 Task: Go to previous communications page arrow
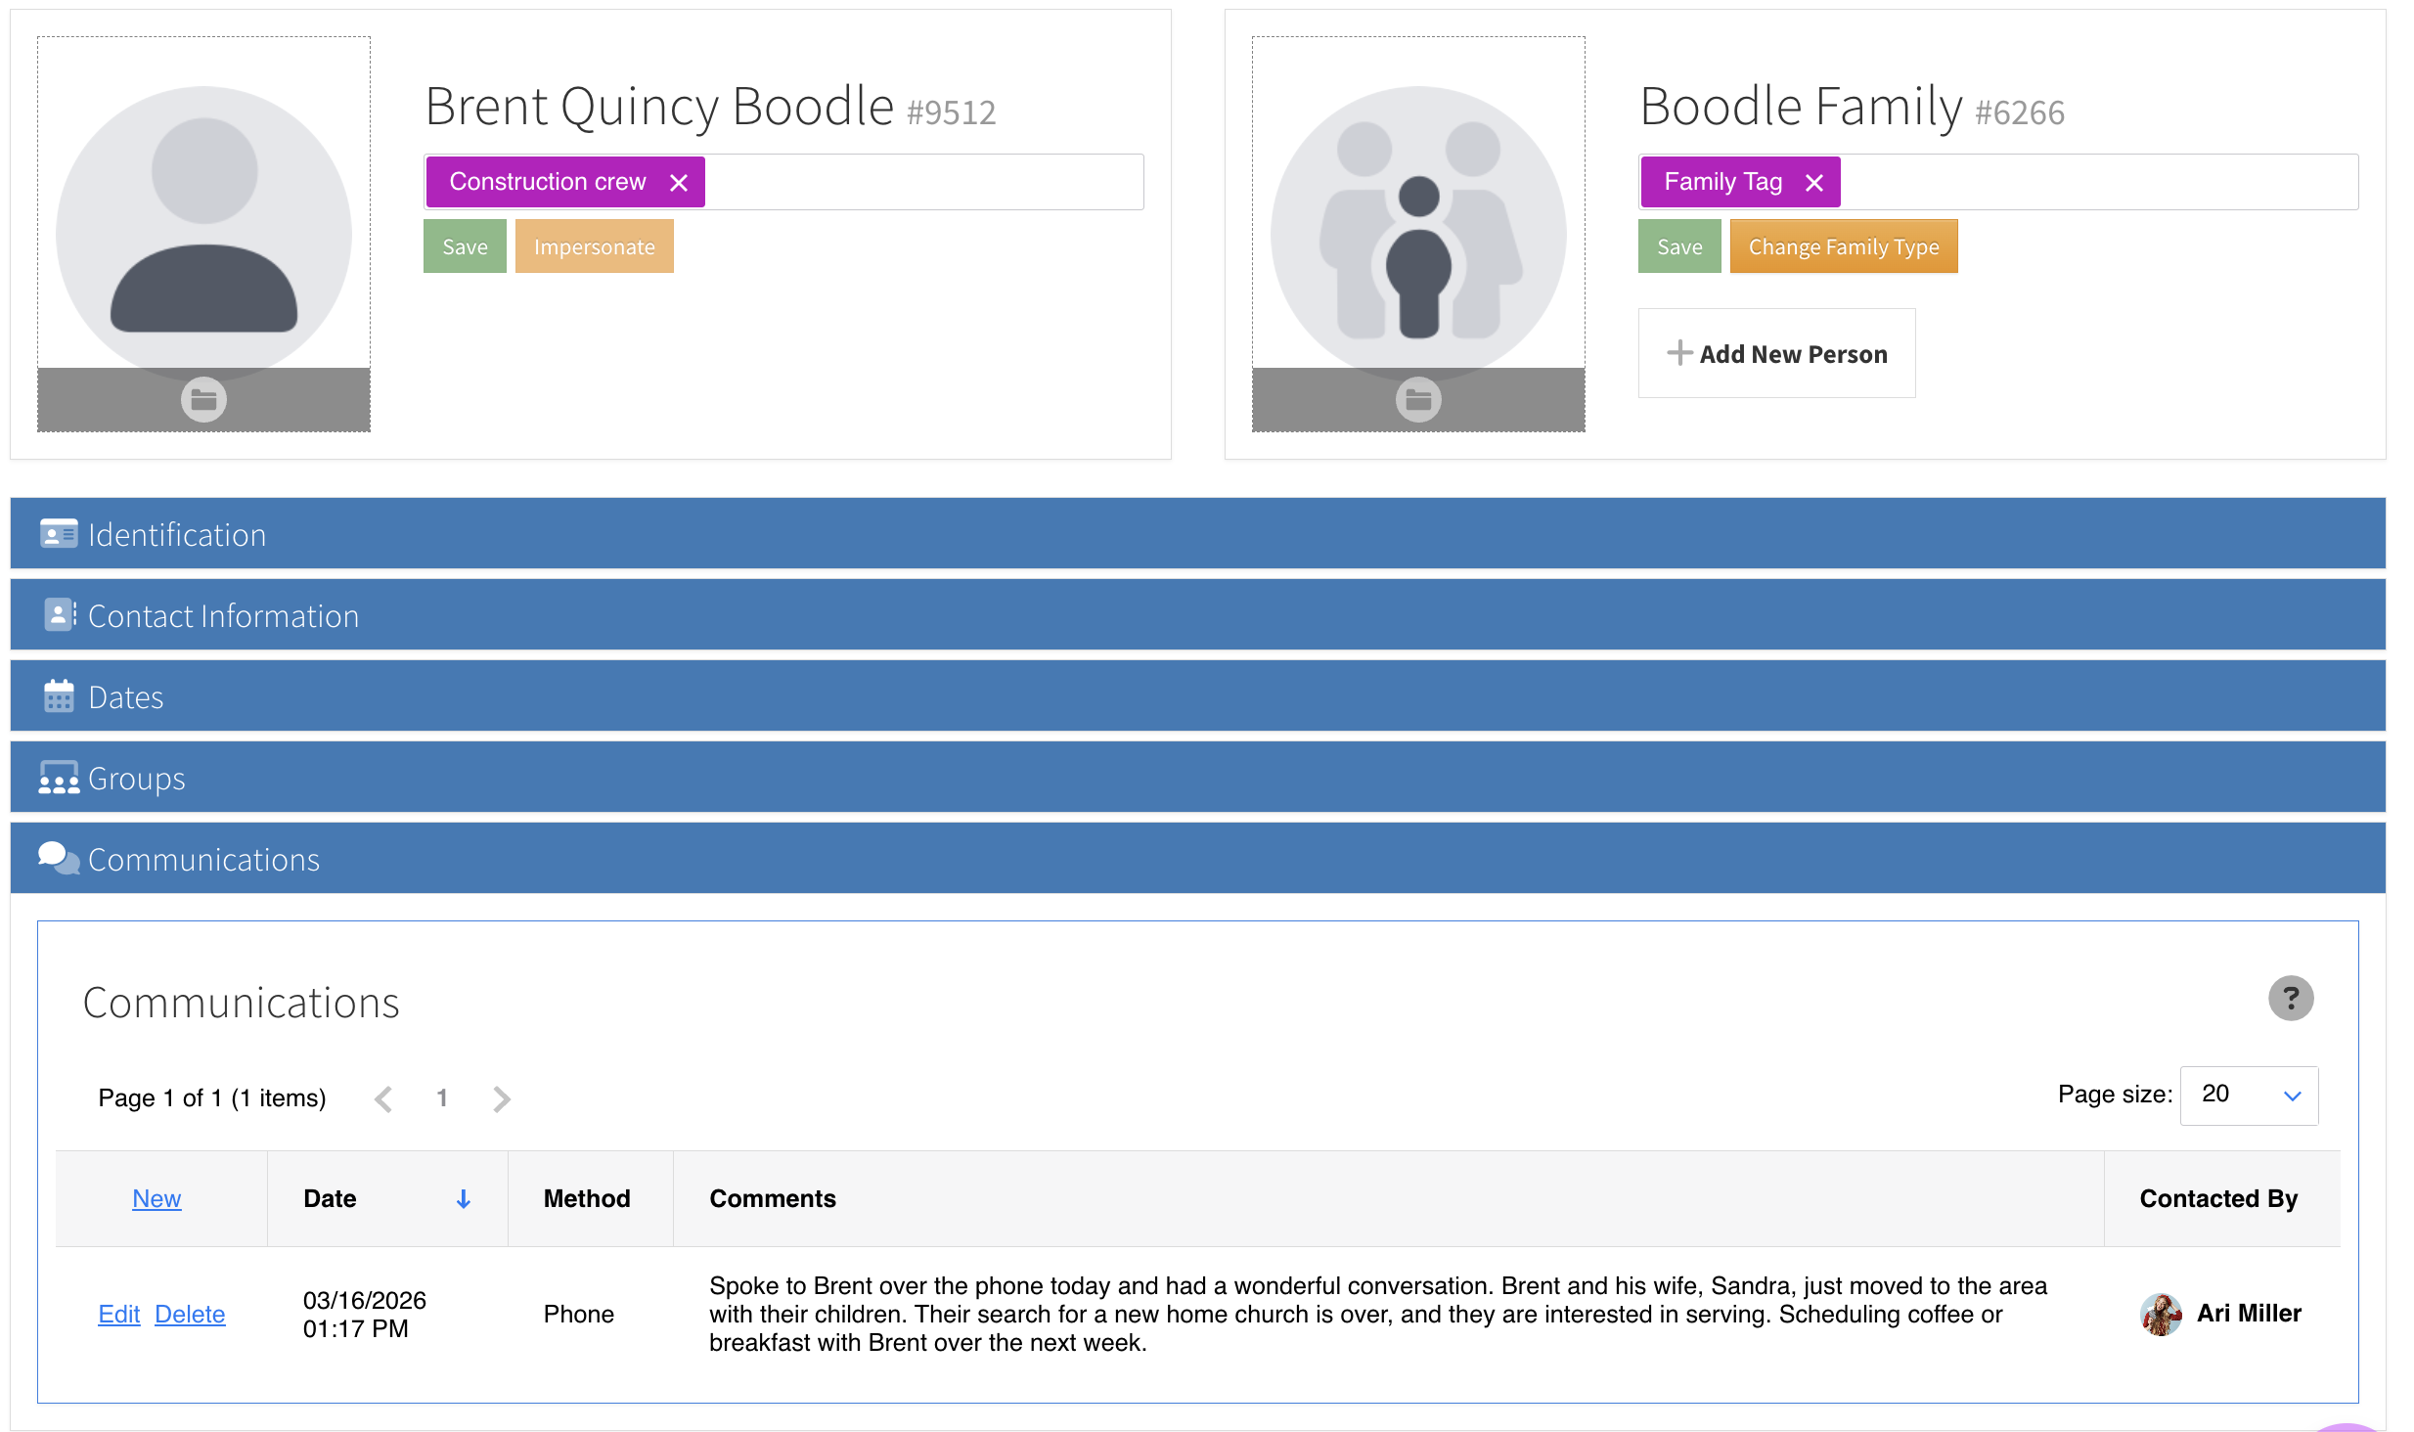[x=383, y=1098]
